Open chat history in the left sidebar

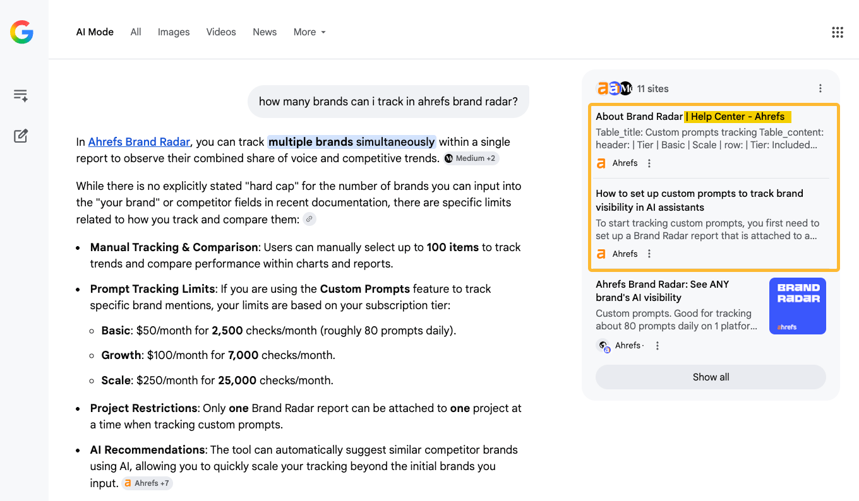coord(21,95)
